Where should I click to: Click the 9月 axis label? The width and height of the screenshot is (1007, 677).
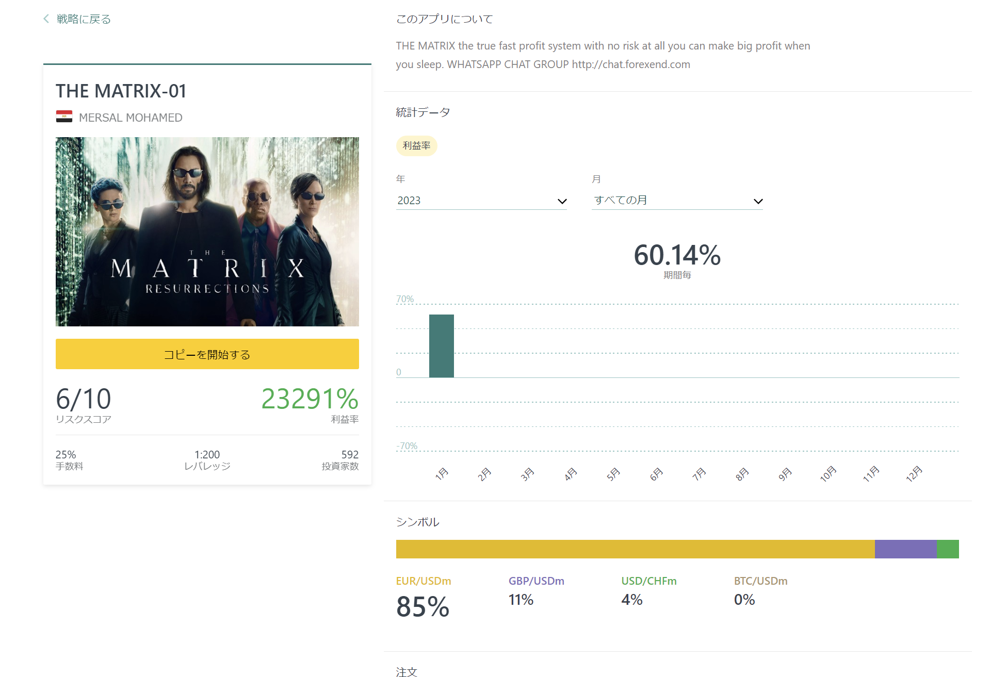pyautogui.click(x=785, y=474)
